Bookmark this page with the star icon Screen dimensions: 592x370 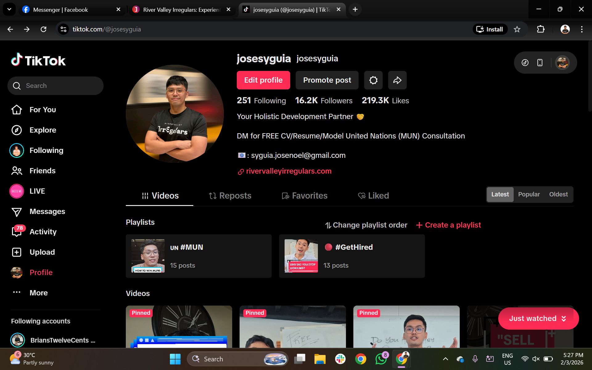(517, 29)
